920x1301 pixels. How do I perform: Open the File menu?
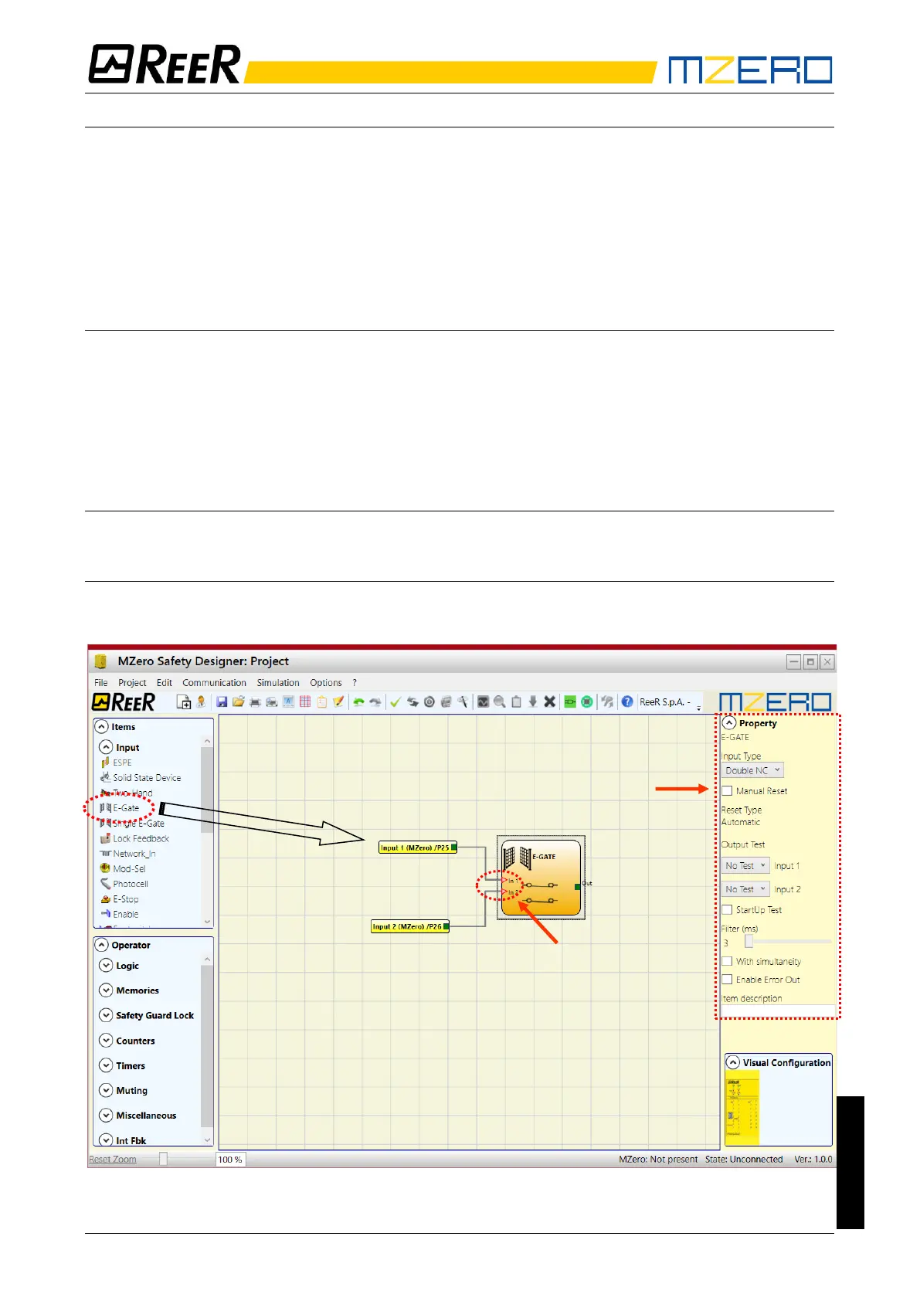tap(101, 683)
